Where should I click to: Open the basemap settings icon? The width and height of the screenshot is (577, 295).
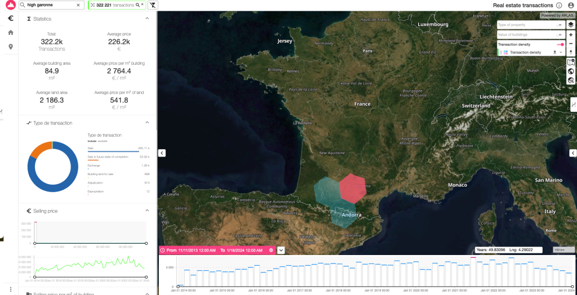571,62
